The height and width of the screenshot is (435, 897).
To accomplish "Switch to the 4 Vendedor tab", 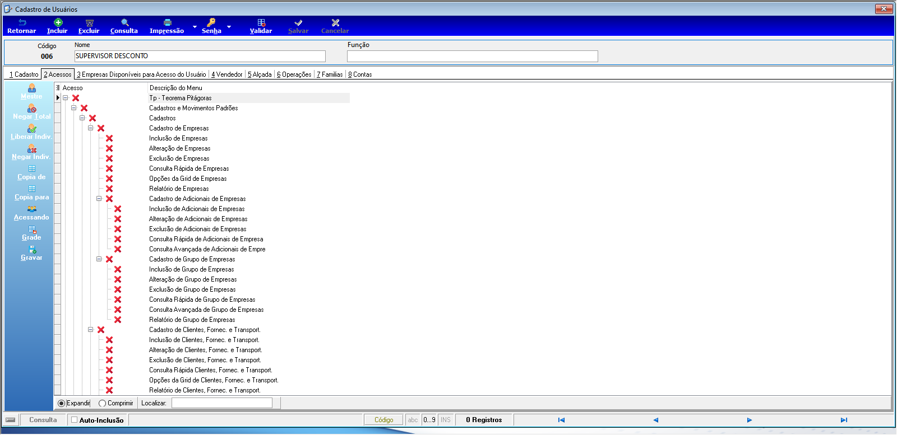I will coord(227,74).
